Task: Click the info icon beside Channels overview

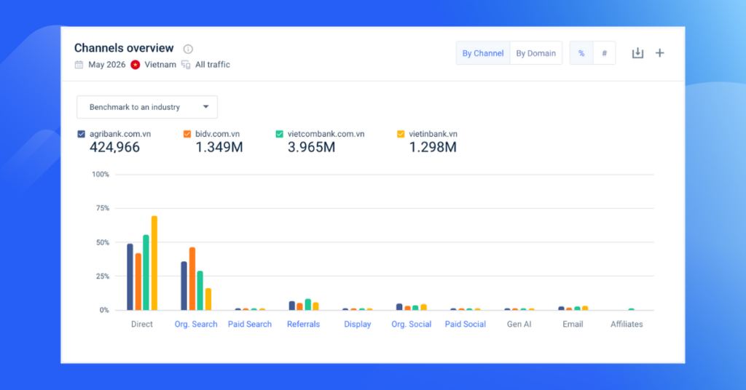Action: [188, 49]
